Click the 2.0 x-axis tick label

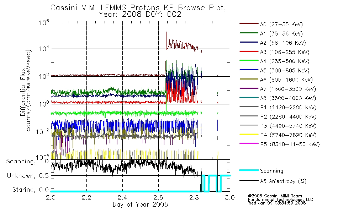(x=51, y=197)
